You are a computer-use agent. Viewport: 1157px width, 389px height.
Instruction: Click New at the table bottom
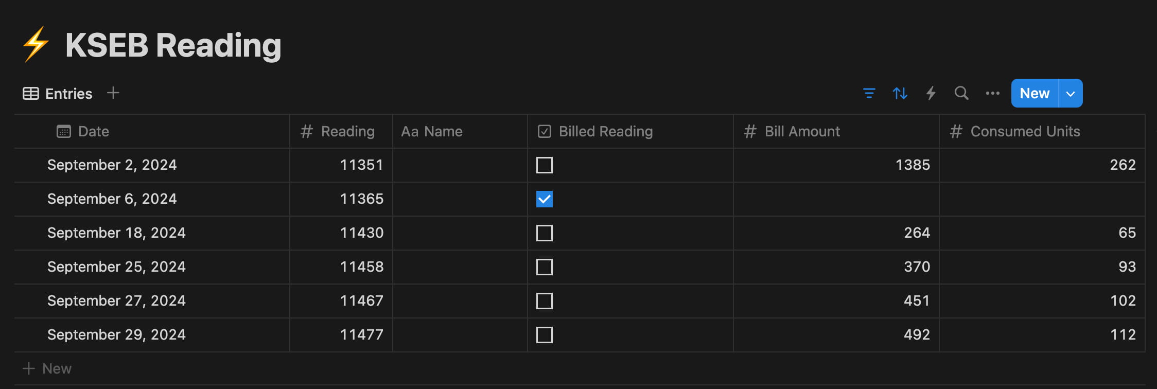(47, 368)
